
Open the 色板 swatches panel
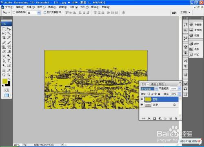[x=195, y=49]
